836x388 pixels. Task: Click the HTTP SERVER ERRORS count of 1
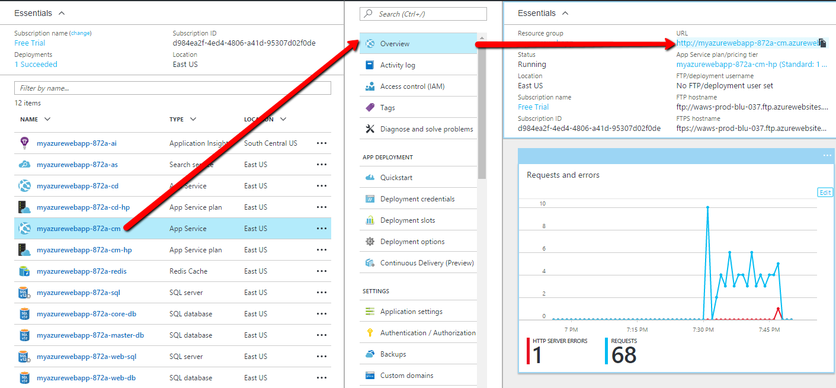click(x=537, y=355)
